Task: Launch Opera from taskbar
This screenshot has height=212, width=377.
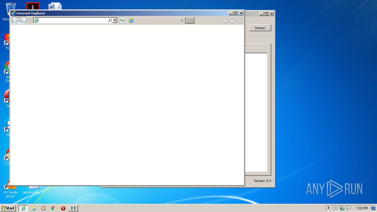Action: pyautogui.click(x=63, y=208)
